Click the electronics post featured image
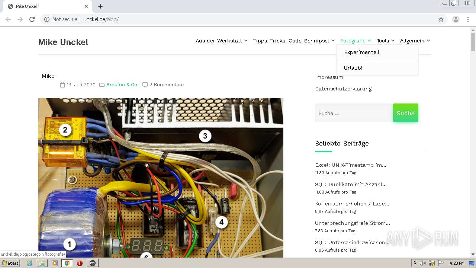Viewport: 476px width, 268px height. (x=161, y=178)
